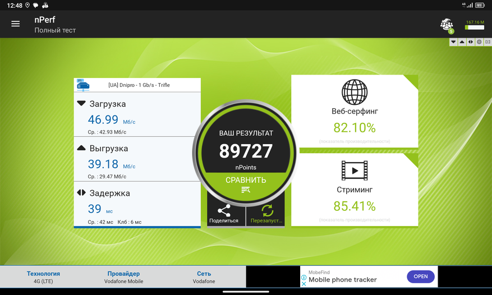
Task: Click the Выгрузка up-arrow icon
Action: click(x=81, y=148)
